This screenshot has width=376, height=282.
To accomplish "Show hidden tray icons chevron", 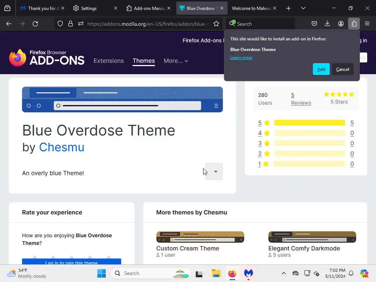I will tap(284, 273).
